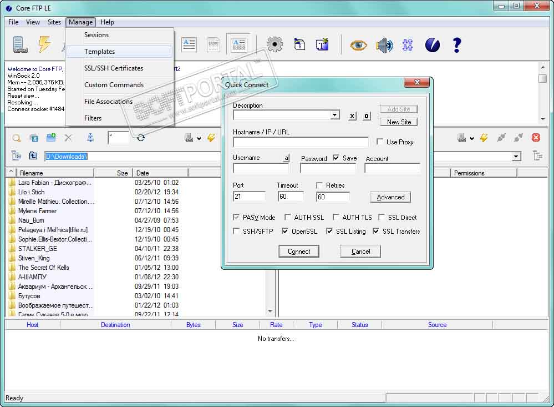The image size is (554, 407).
Task: Click the New Site button
Action: pos(399,122)
